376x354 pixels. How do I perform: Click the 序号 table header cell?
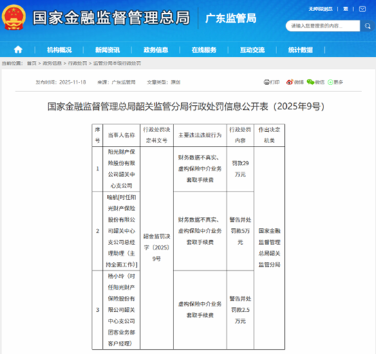coord(97,135)
